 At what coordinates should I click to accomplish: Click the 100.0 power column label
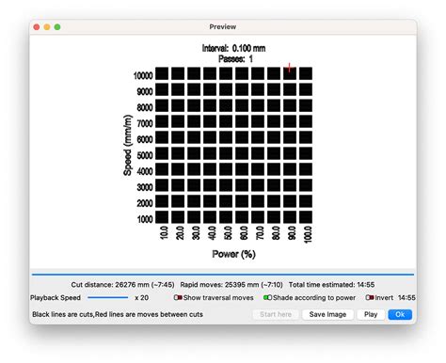pyautogui.click(x=308, y=234)
